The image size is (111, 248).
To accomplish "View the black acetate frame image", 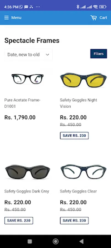I will point(27,79).
